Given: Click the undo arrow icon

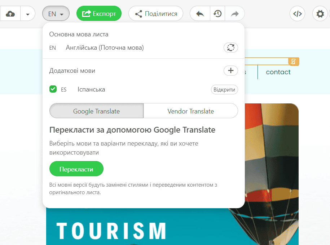Looking at the screenshot, I should pos(199,13).
